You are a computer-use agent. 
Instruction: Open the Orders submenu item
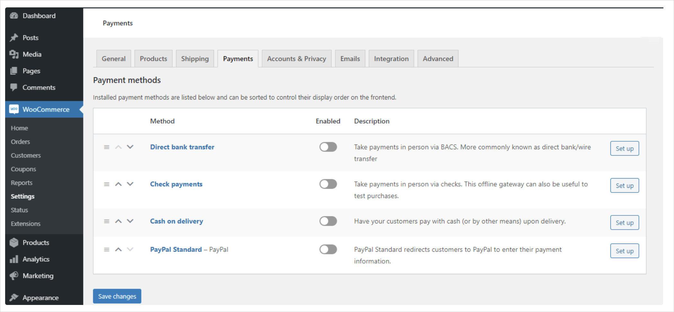click(x=20, y=142)
